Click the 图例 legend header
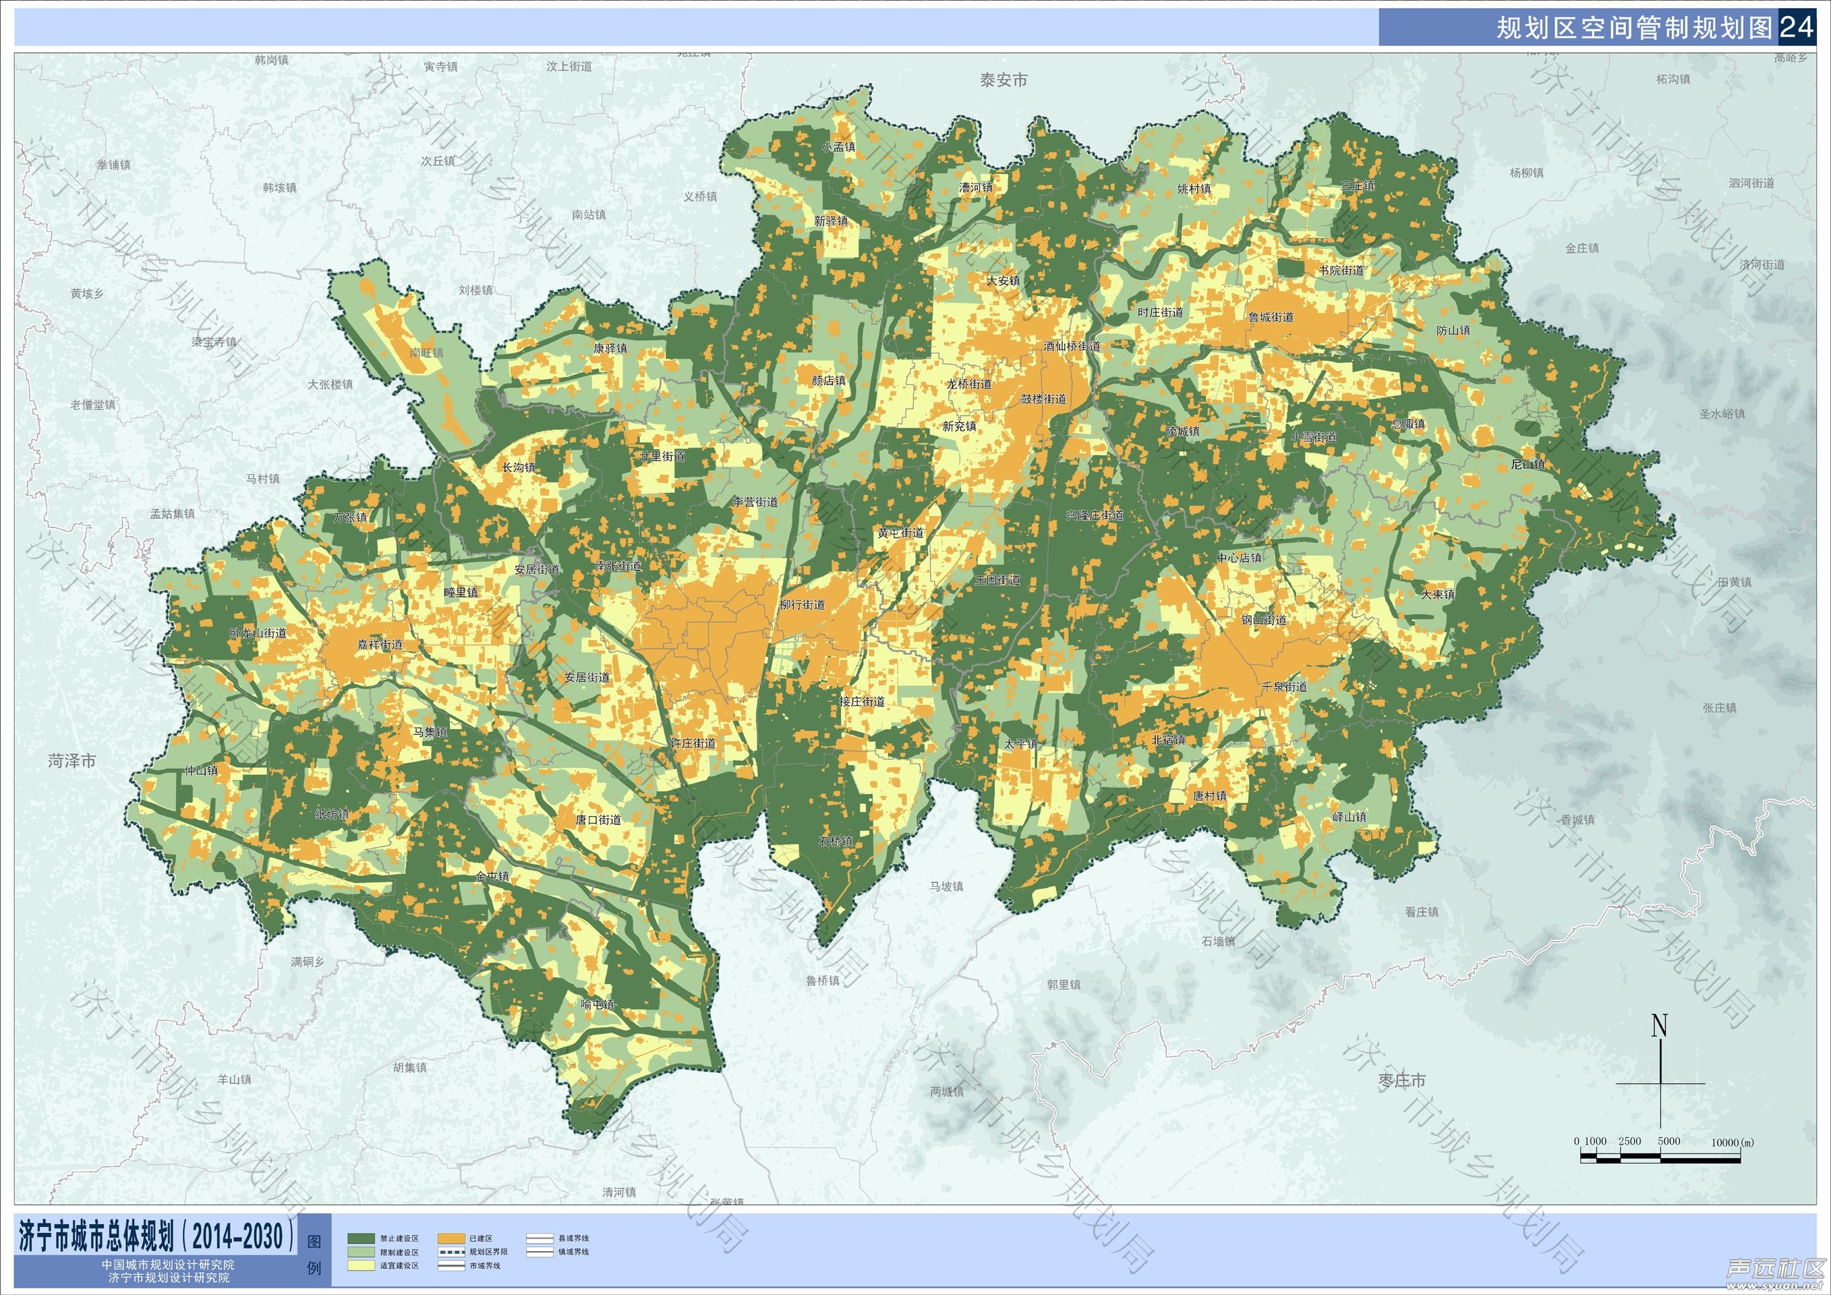1831x1295 pixels. 314,1255
